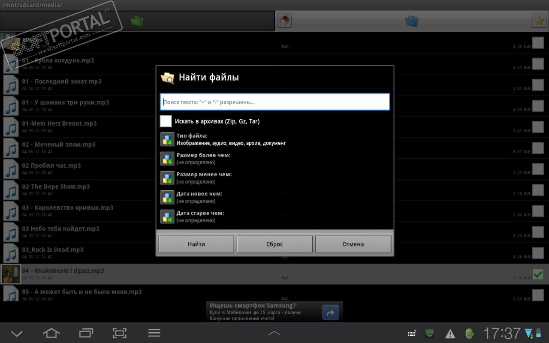Image resolution: width=549 pixels, height=343 pixels.
Task: Open the file 02 - Меченый злом.mp3
Action: pos(59,144)
